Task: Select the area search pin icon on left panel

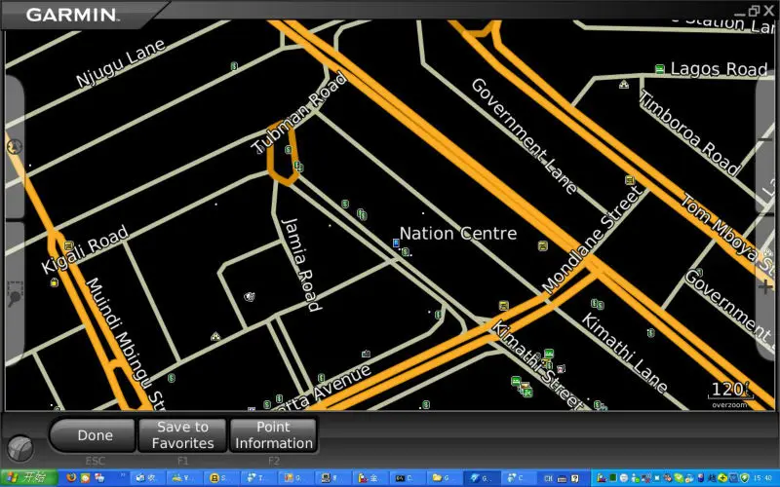Action: point(15,294)
